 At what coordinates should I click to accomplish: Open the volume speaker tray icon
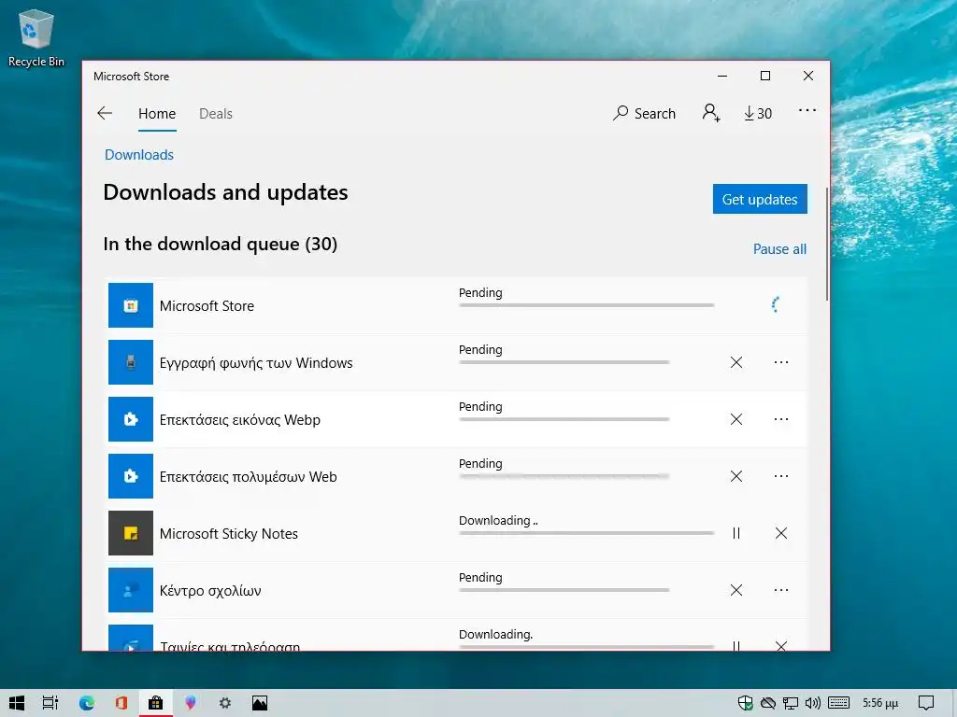(x=812, y=703)
